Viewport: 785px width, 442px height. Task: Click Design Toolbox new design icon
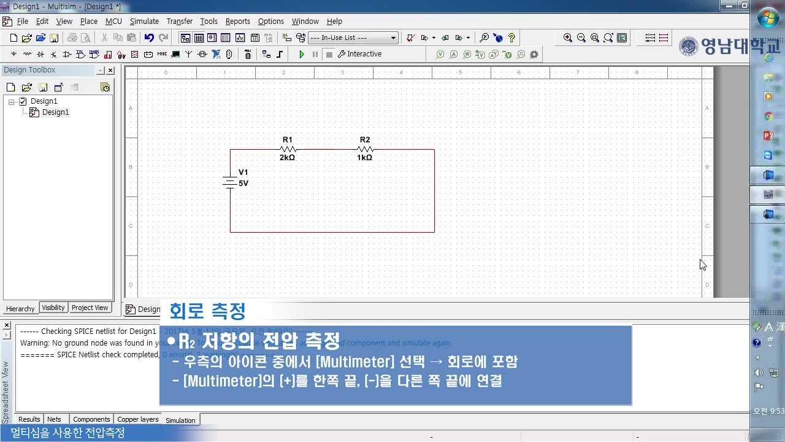point(10,87)
